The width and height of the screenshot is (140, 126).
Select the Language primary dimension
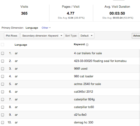tap(32, 28)
